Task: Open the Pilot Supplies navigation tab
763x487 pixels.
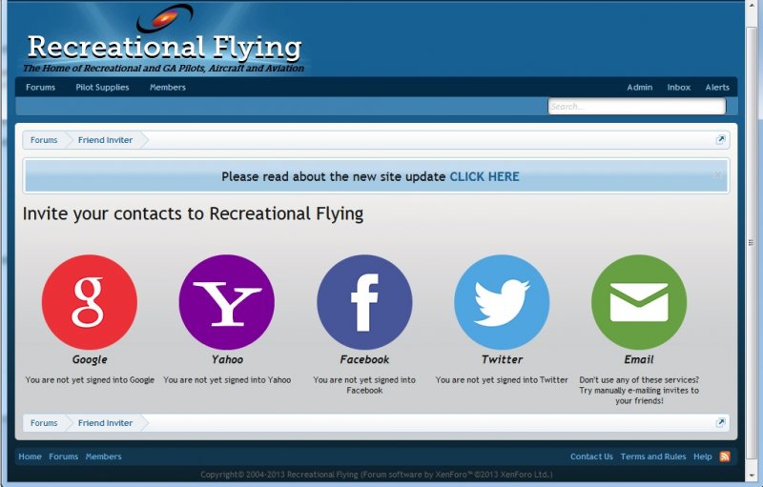Action: (102, 88)
